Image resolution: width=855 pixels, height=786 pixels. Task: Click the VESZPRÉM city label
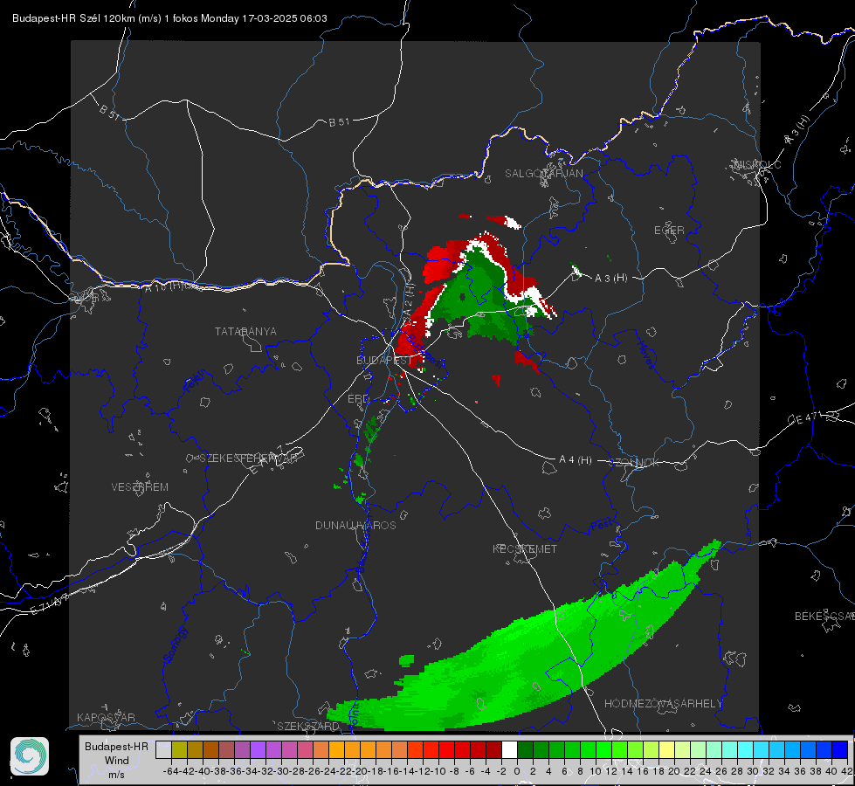point(140,486)
